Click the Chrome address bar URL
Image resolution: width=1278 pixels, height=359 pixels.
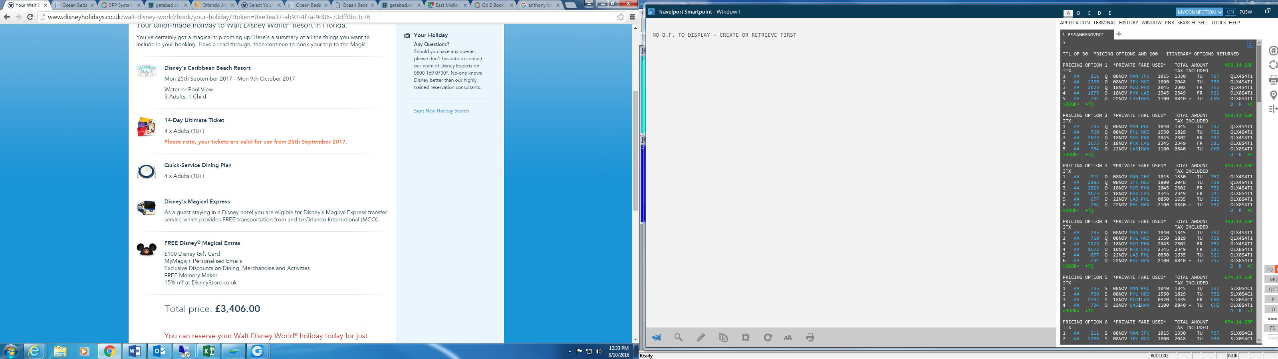(209, 17)
